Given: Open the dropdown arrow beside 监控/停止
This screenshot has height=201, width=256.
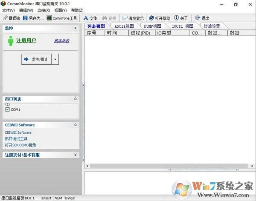Looking at the screenshot, I should point(55,59).
